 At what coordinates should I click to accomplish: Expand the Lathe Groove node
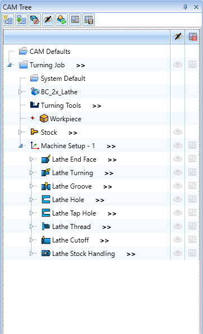(x=31, y=186)
